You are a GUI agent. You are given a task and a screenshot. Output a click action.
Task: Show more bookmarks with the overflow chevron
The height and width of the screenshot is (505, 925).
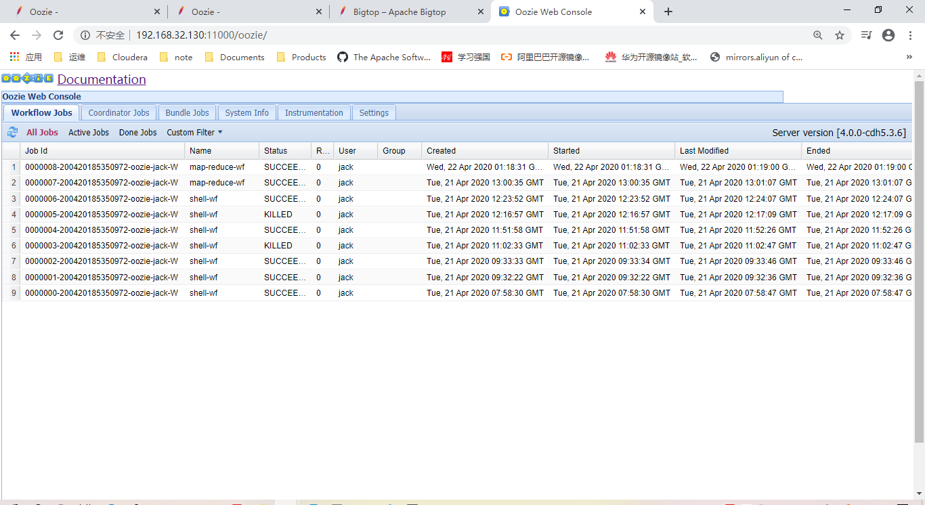909,58
